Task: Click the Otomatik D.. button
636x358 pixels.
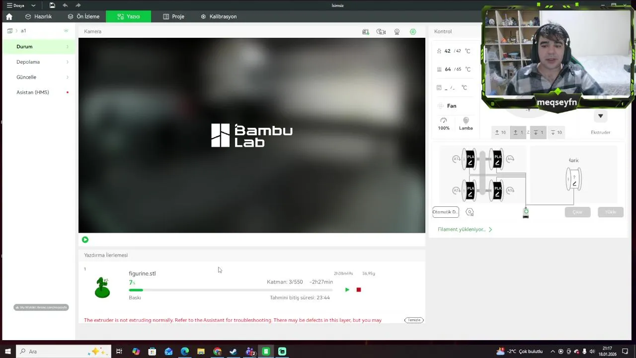Action: [x=446, y=212]
